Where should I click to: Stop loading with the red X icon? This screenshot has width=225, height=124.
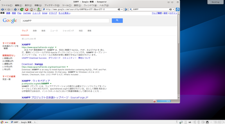(x=27, y=10)
